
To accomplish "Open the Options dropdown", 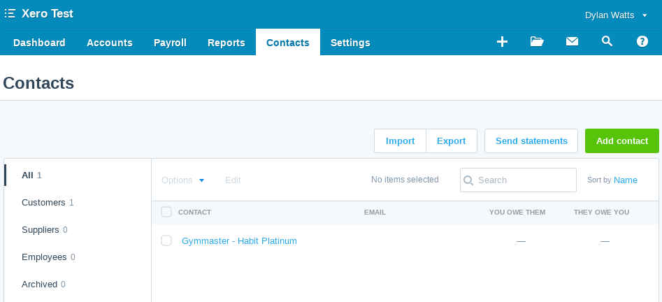I will coord(183,180).
